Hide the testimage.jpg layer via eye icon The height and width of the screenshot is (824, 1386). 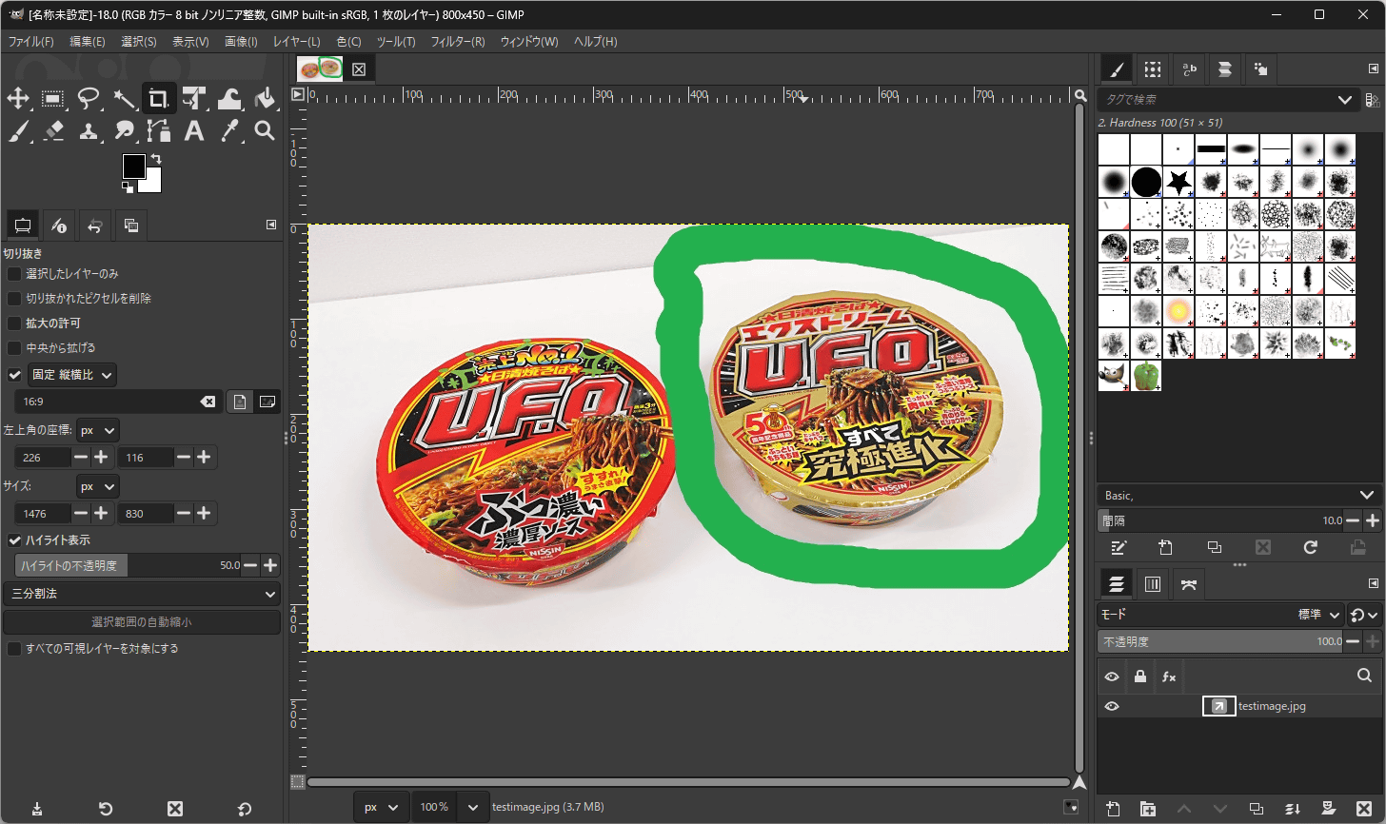(1112, 706)
